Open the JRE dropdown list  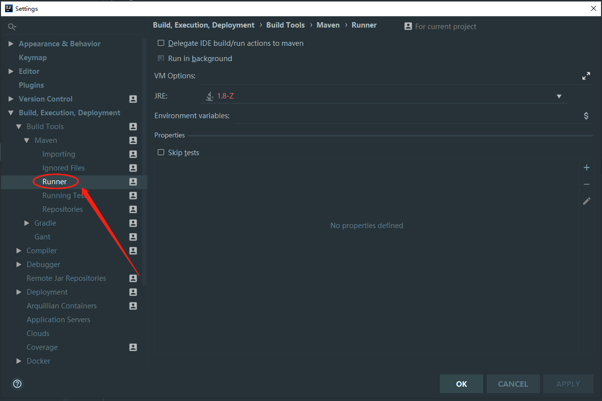pos(559,96)
